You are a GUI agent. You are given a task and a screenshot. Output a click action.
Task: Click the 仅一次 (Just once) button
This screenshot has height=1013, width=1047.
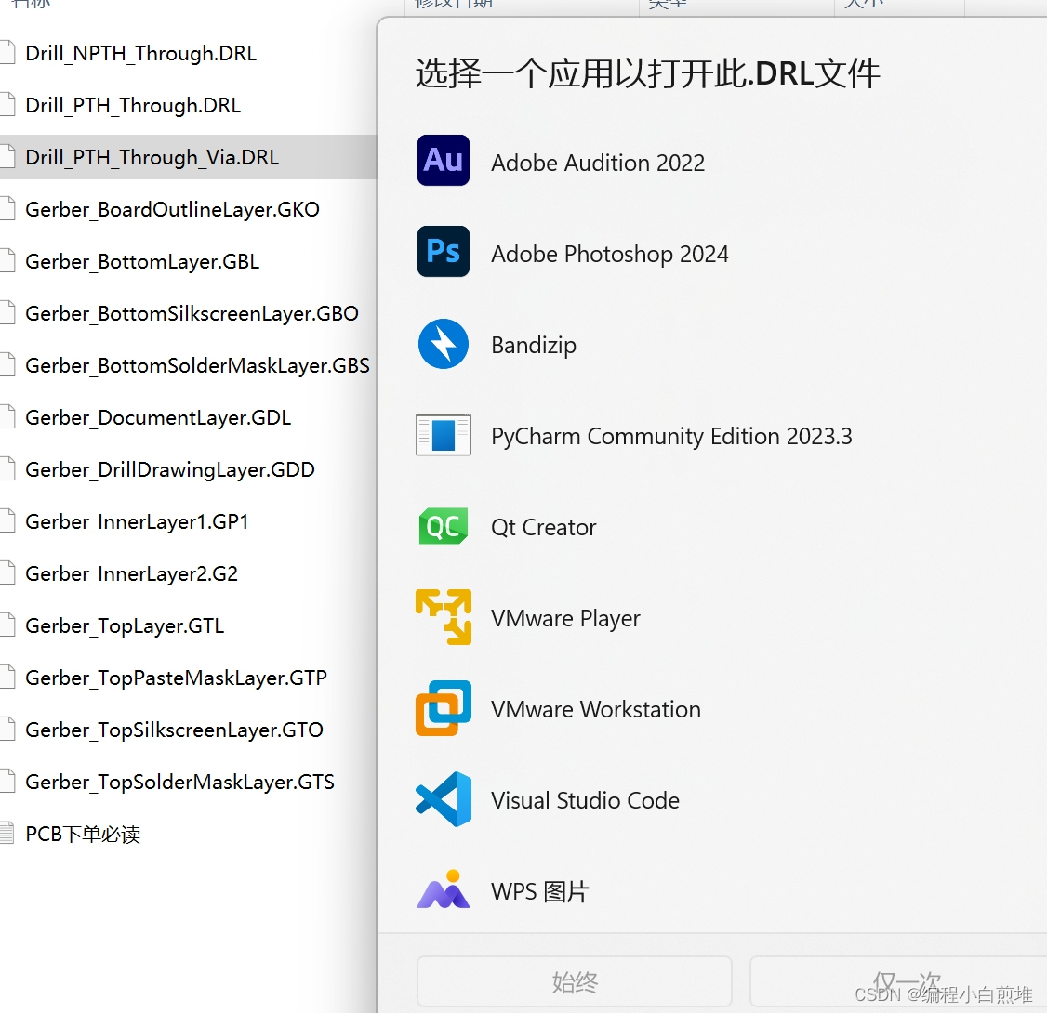(898, 981)
